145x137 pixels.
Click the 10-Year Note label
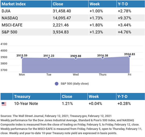26,104
